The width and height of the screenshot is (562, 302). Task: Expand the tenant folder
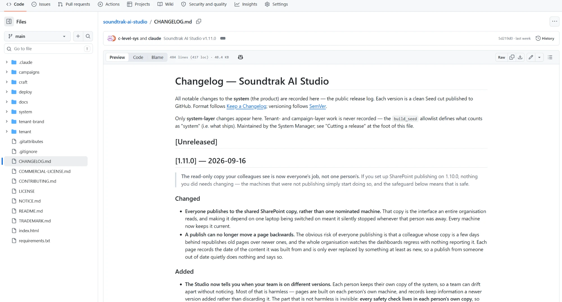[x=7, y=132]
